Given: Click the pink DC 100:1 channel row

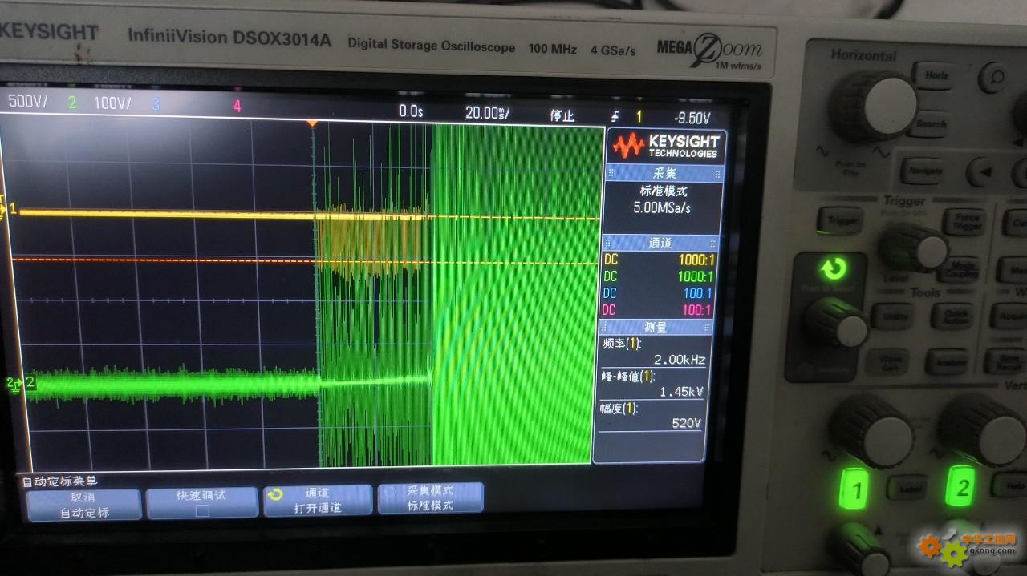Looking at the screenshot, I should tap(658, 309).
